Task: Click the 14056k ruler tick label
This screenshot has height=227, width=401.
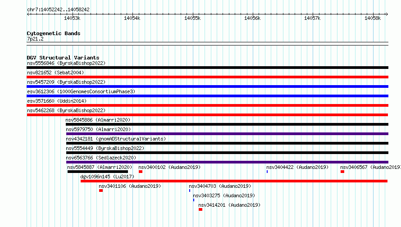Action: pos(252,18)
